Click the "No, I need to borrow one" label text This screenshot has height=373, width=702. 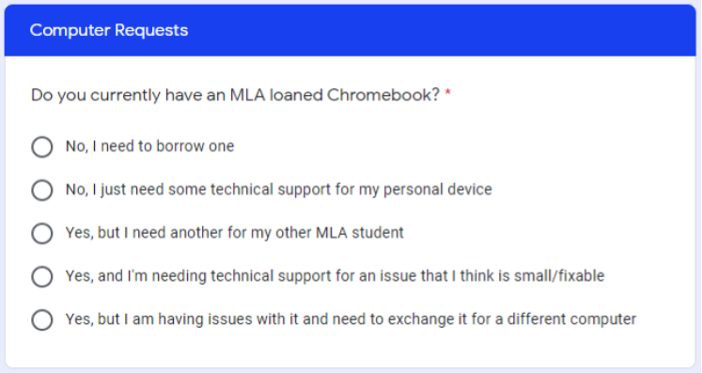[x=150, y=147]
